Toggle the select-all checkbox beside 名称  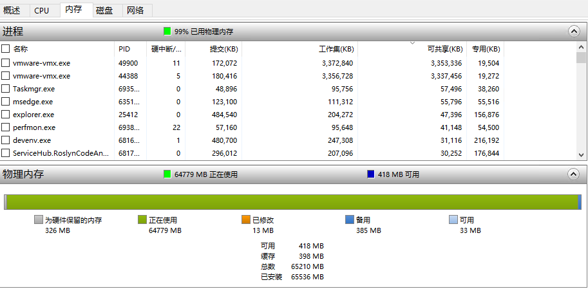coord(6,49)
